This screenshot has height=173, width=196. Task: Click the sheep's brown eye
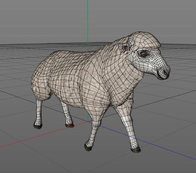[x=144, y=54]
